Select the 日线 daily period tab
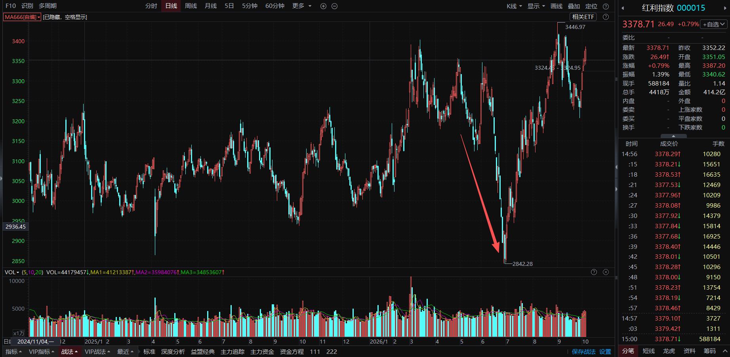This screenshot has width=730, height=357. coord(171,6)
